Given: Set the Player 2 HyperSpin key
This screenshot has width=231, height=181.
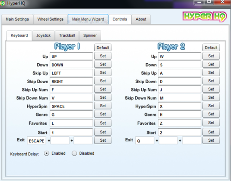Looking at the screenshot, I should 211,106.
